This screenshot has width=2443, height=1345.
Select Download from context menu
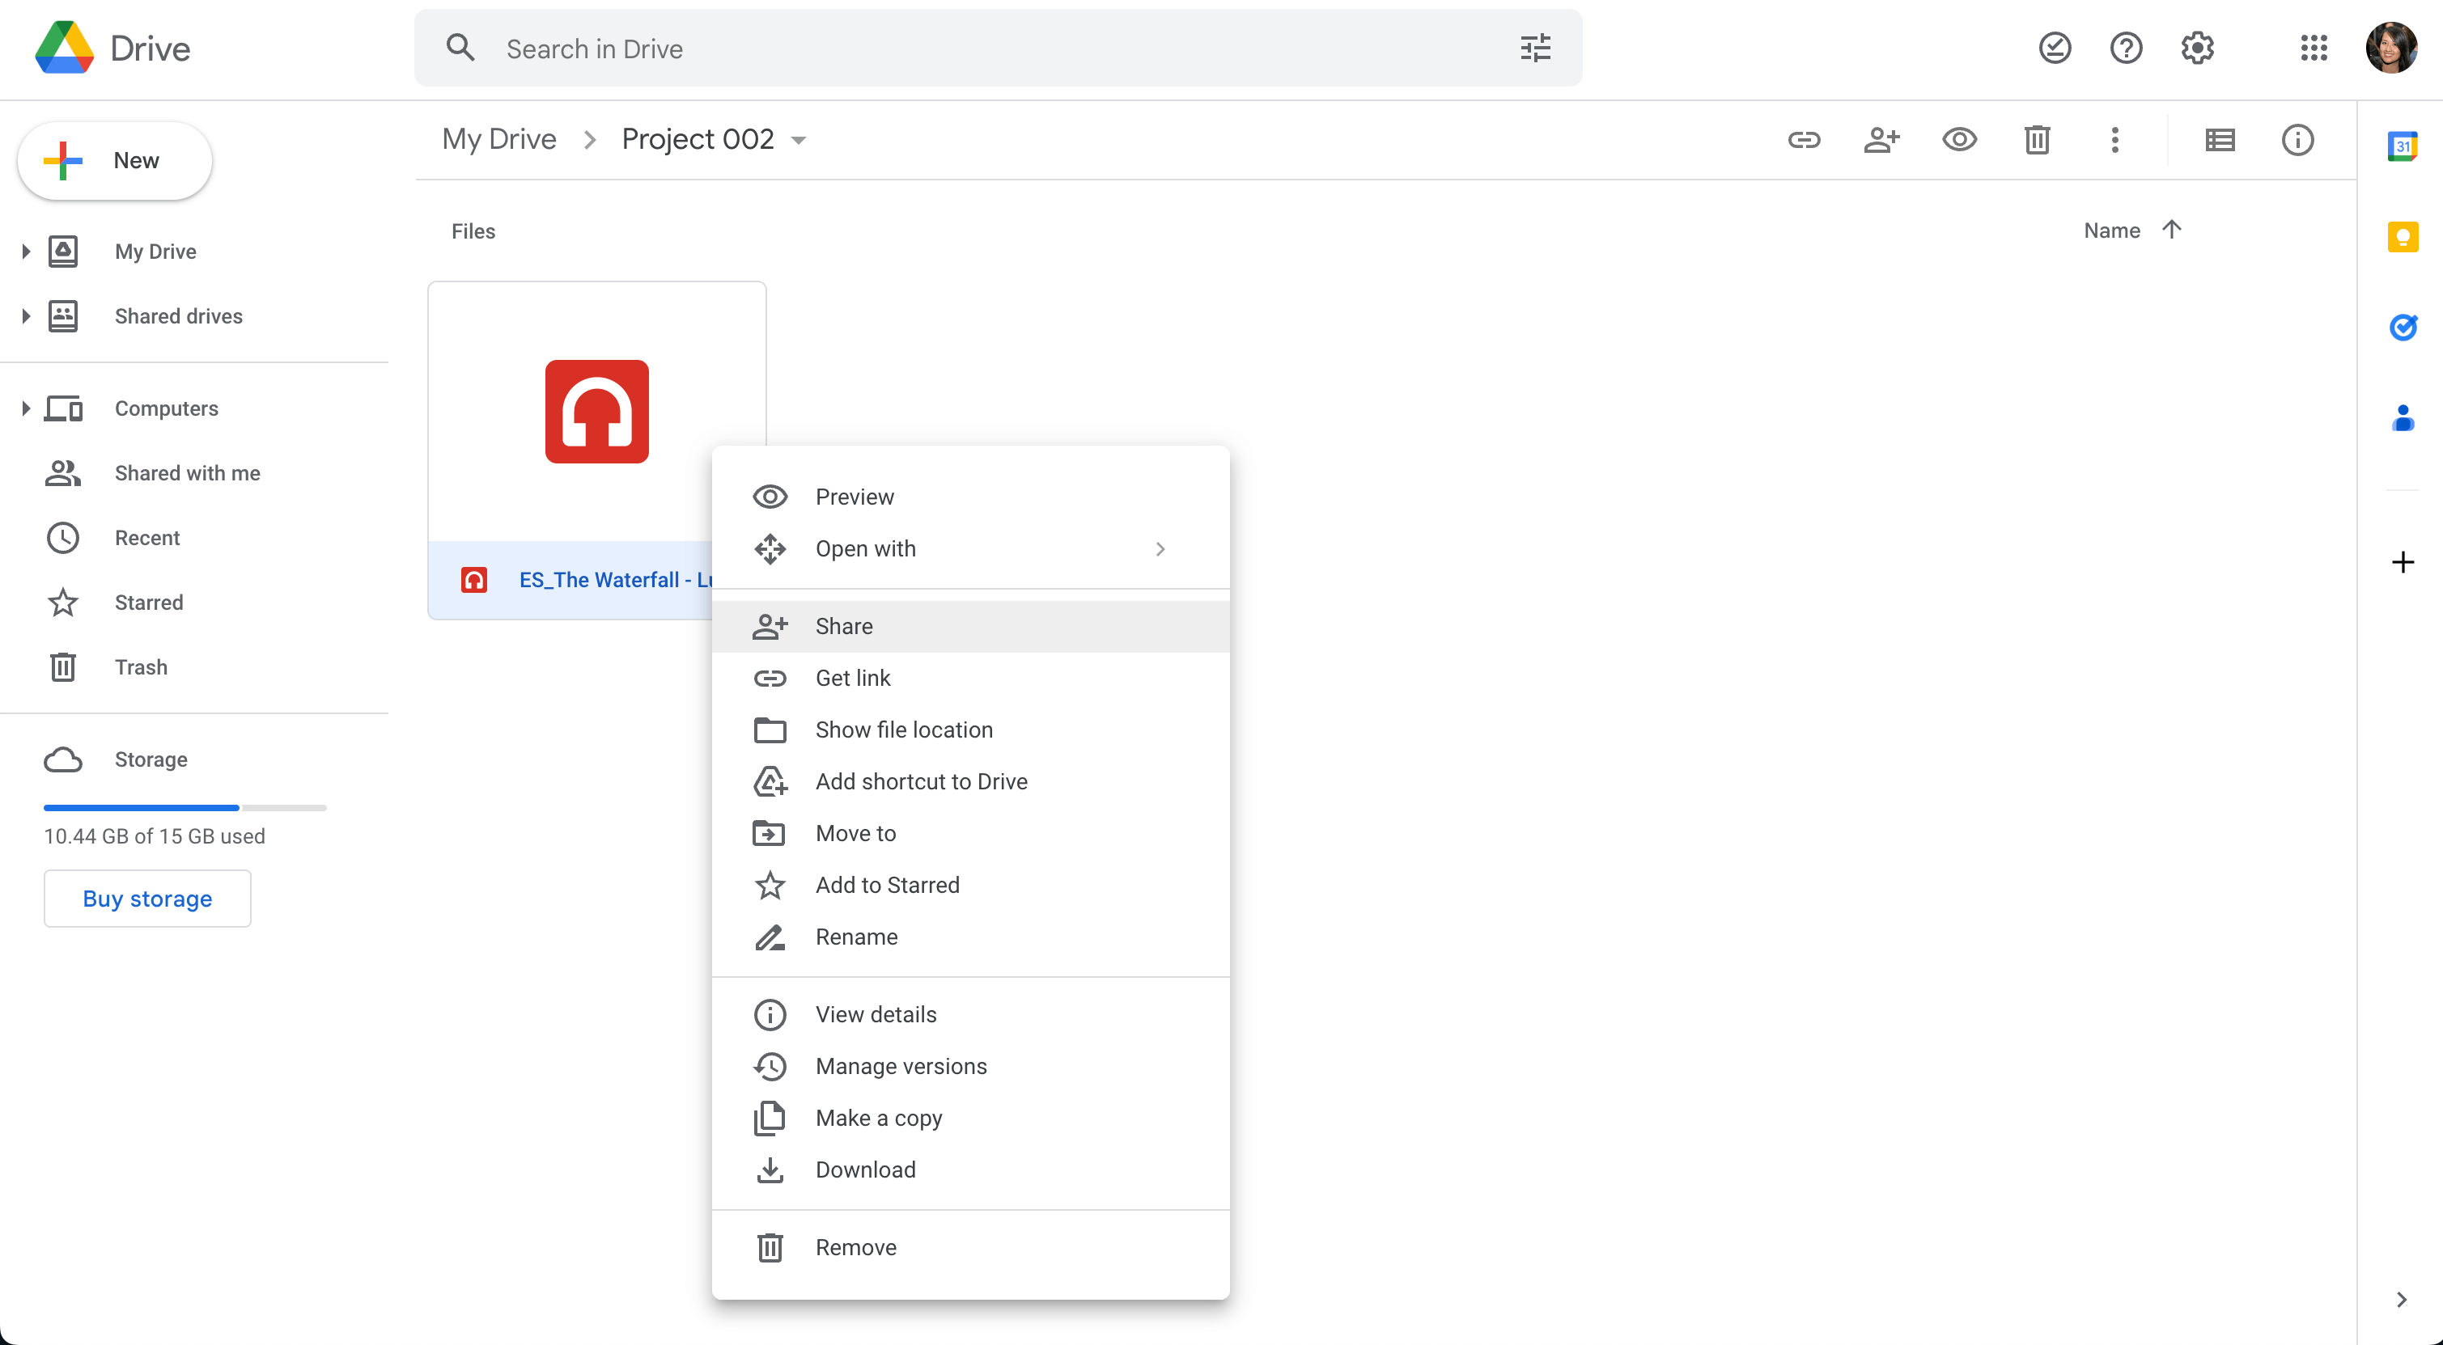click(864, 1168)
